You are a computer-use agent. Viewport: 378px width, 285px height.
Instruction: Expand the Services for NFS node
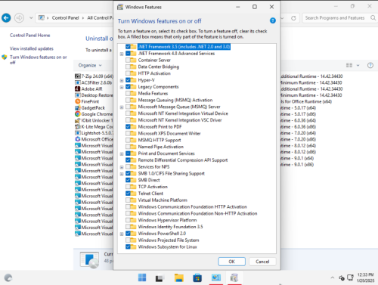coord(122,167)
